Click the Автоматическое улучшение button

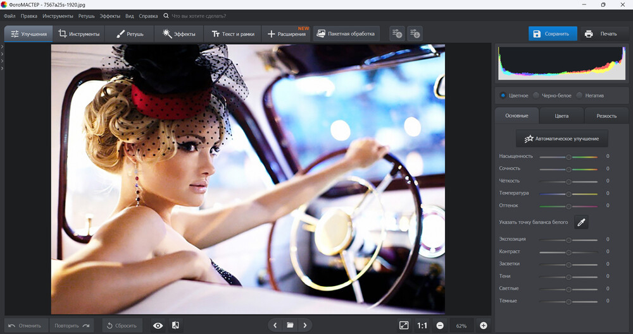[x=562, y=139]
